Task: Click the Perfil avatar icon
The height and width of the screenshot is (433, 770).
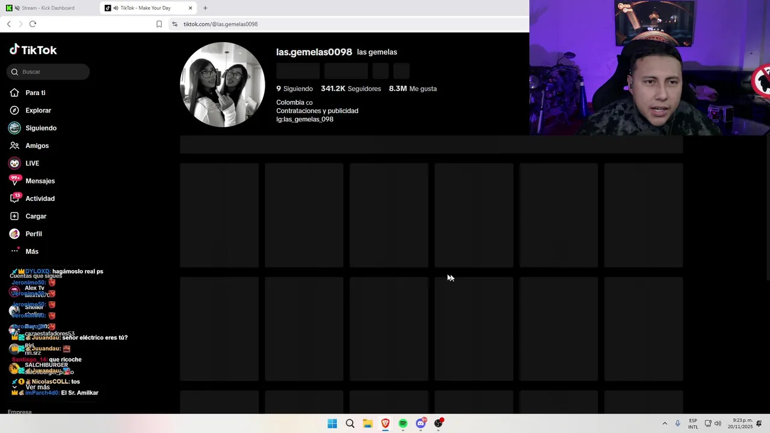Action: (14, 233)
